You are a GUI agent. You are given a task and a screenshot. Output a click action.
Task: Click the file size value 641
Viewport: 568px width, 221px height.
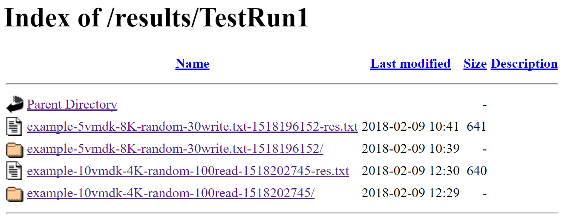click(x=476, y=126)
